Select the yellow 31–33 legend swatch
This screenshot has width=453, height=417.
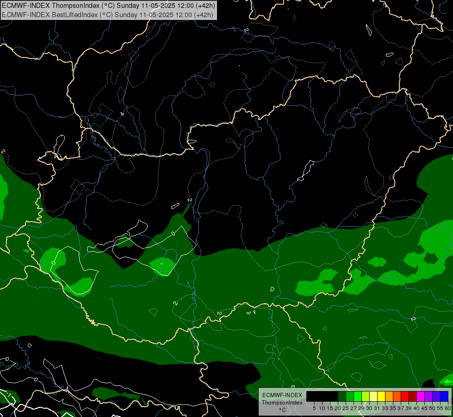tap(381, 396)
